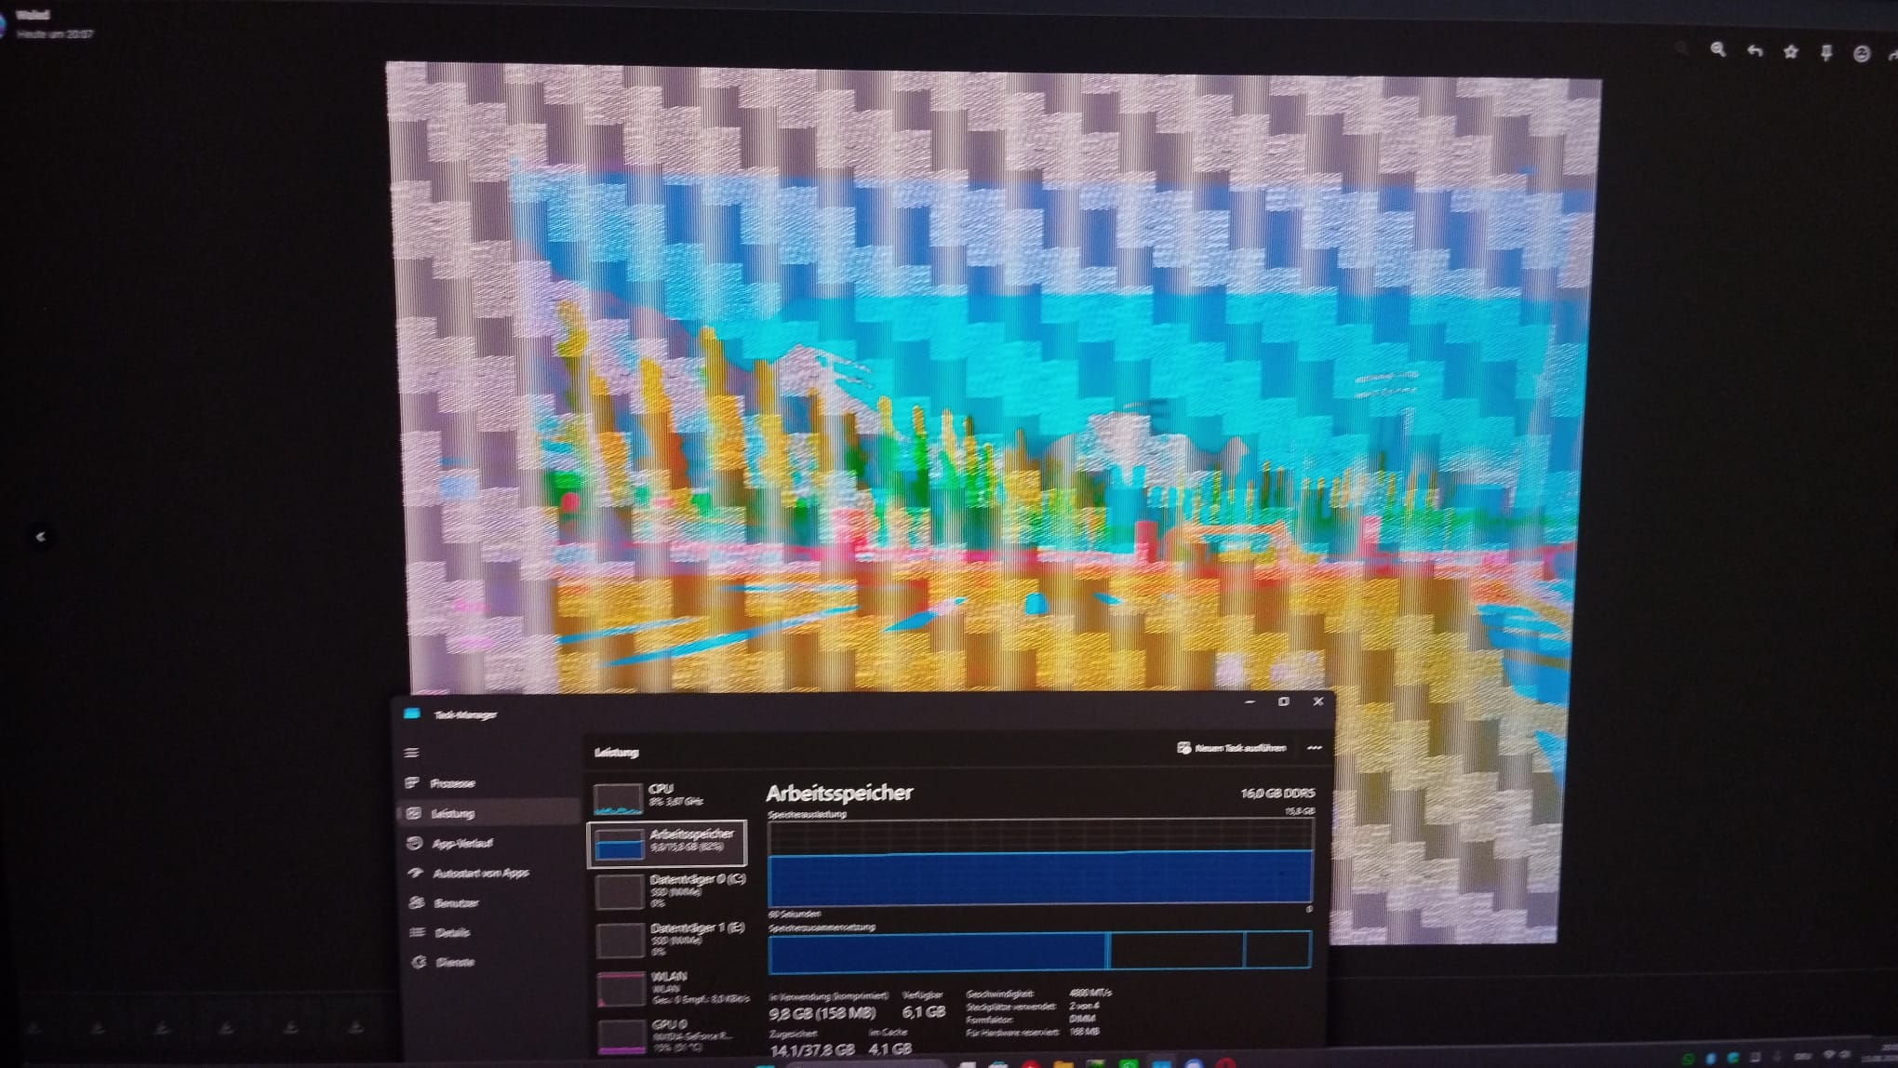Screen dimensions: 1898x1068
Task: Zoom the image with the magnifier icon
Action: [1718, 50]
